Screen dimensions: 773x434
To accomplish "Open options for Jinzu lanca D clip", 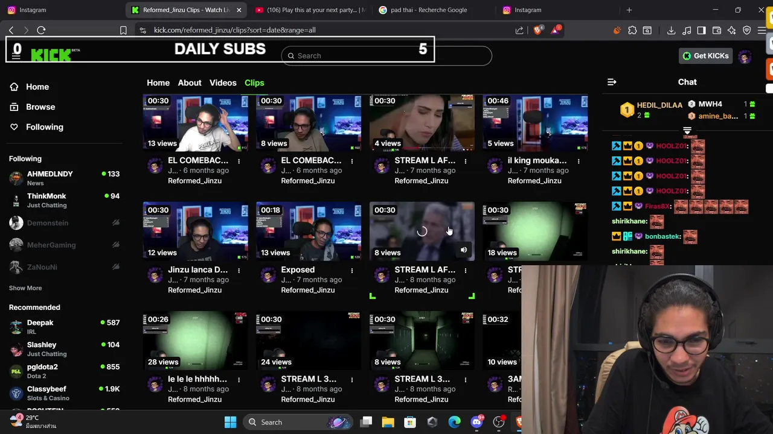I will point(239,271).
